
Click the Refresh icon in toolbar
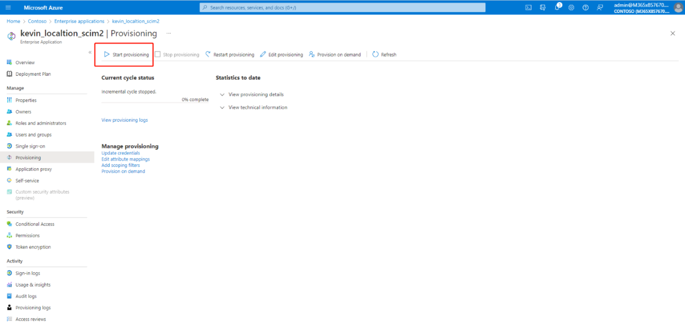(x=376, y=54)
